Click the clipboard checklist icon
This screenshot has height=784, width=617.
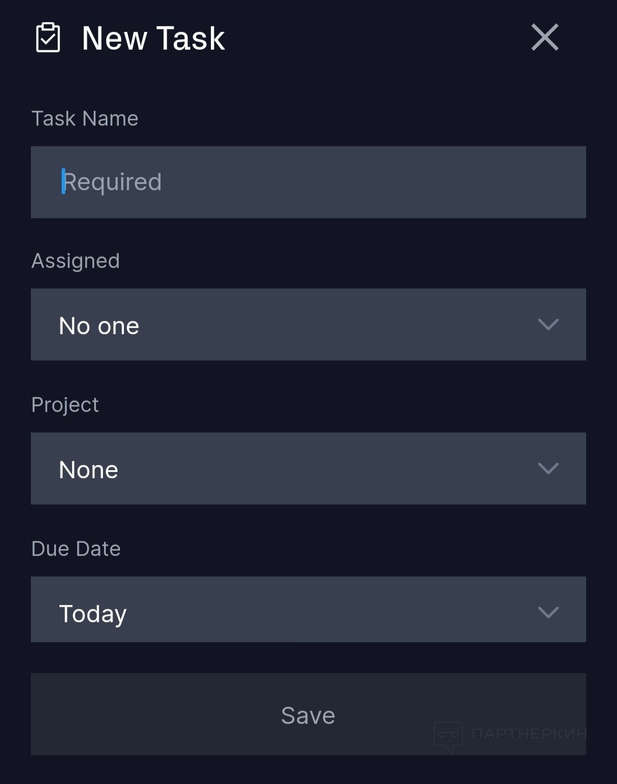click(48, 38)
